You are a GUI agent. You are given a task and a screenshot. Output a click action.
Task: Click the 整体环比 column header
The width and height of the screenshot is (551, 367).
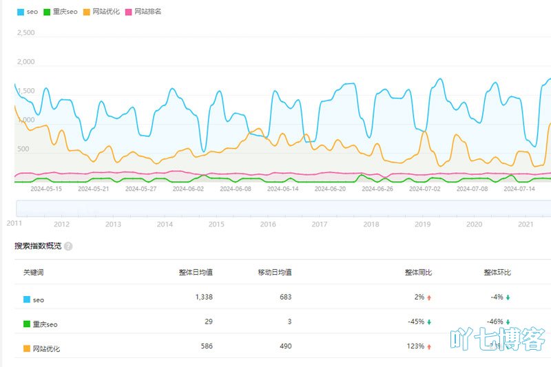point(497,272)
